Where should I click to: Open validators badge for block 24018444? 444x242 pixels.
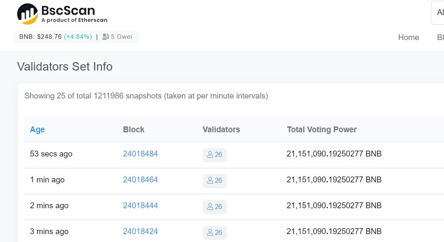[x=214, y=207]
